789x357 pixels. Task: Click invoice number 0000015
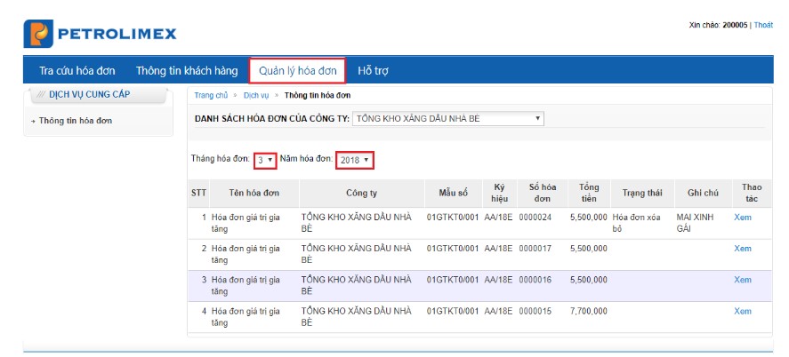pos(535,311)
